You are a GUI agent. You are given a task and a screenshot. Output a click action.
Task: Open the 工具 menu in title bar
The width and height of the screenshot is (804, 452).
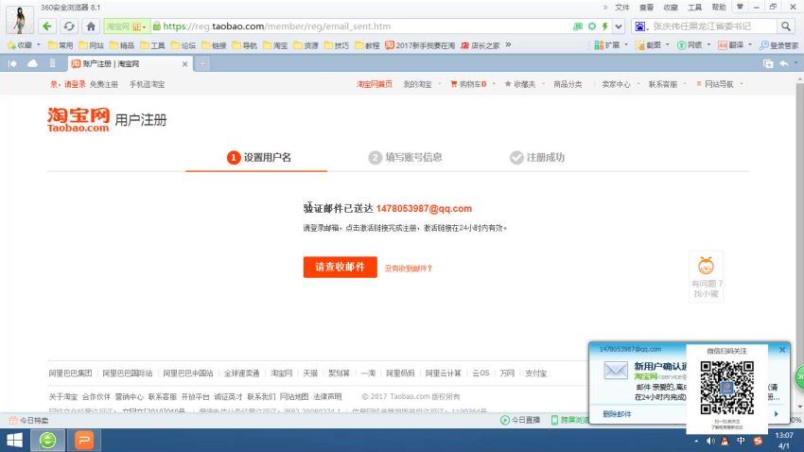694,8
